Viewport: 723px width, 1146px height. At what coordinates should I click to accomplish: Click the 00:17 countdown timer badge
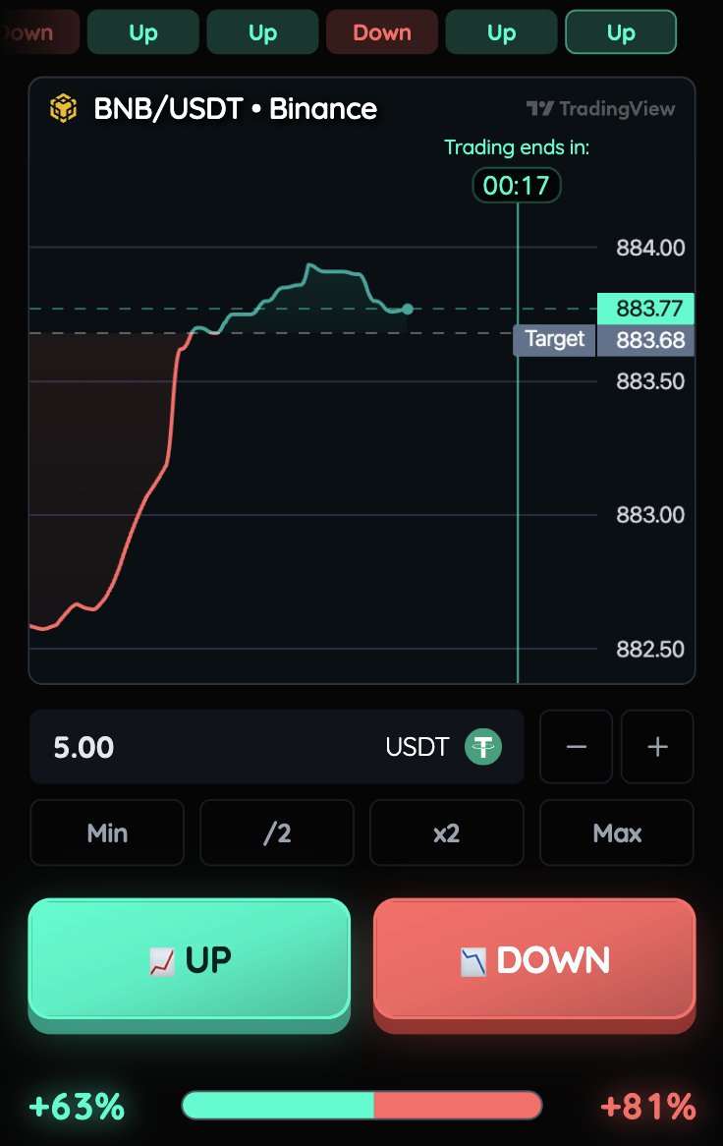click(x=517, y=186)
